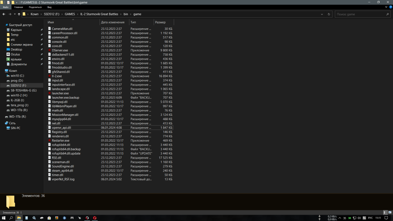Select the launcher.exe application icon

click(50, 93)
